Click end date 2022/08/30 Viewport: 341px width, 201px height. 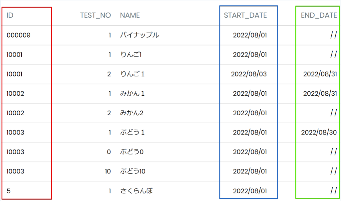tap(319, 133)
